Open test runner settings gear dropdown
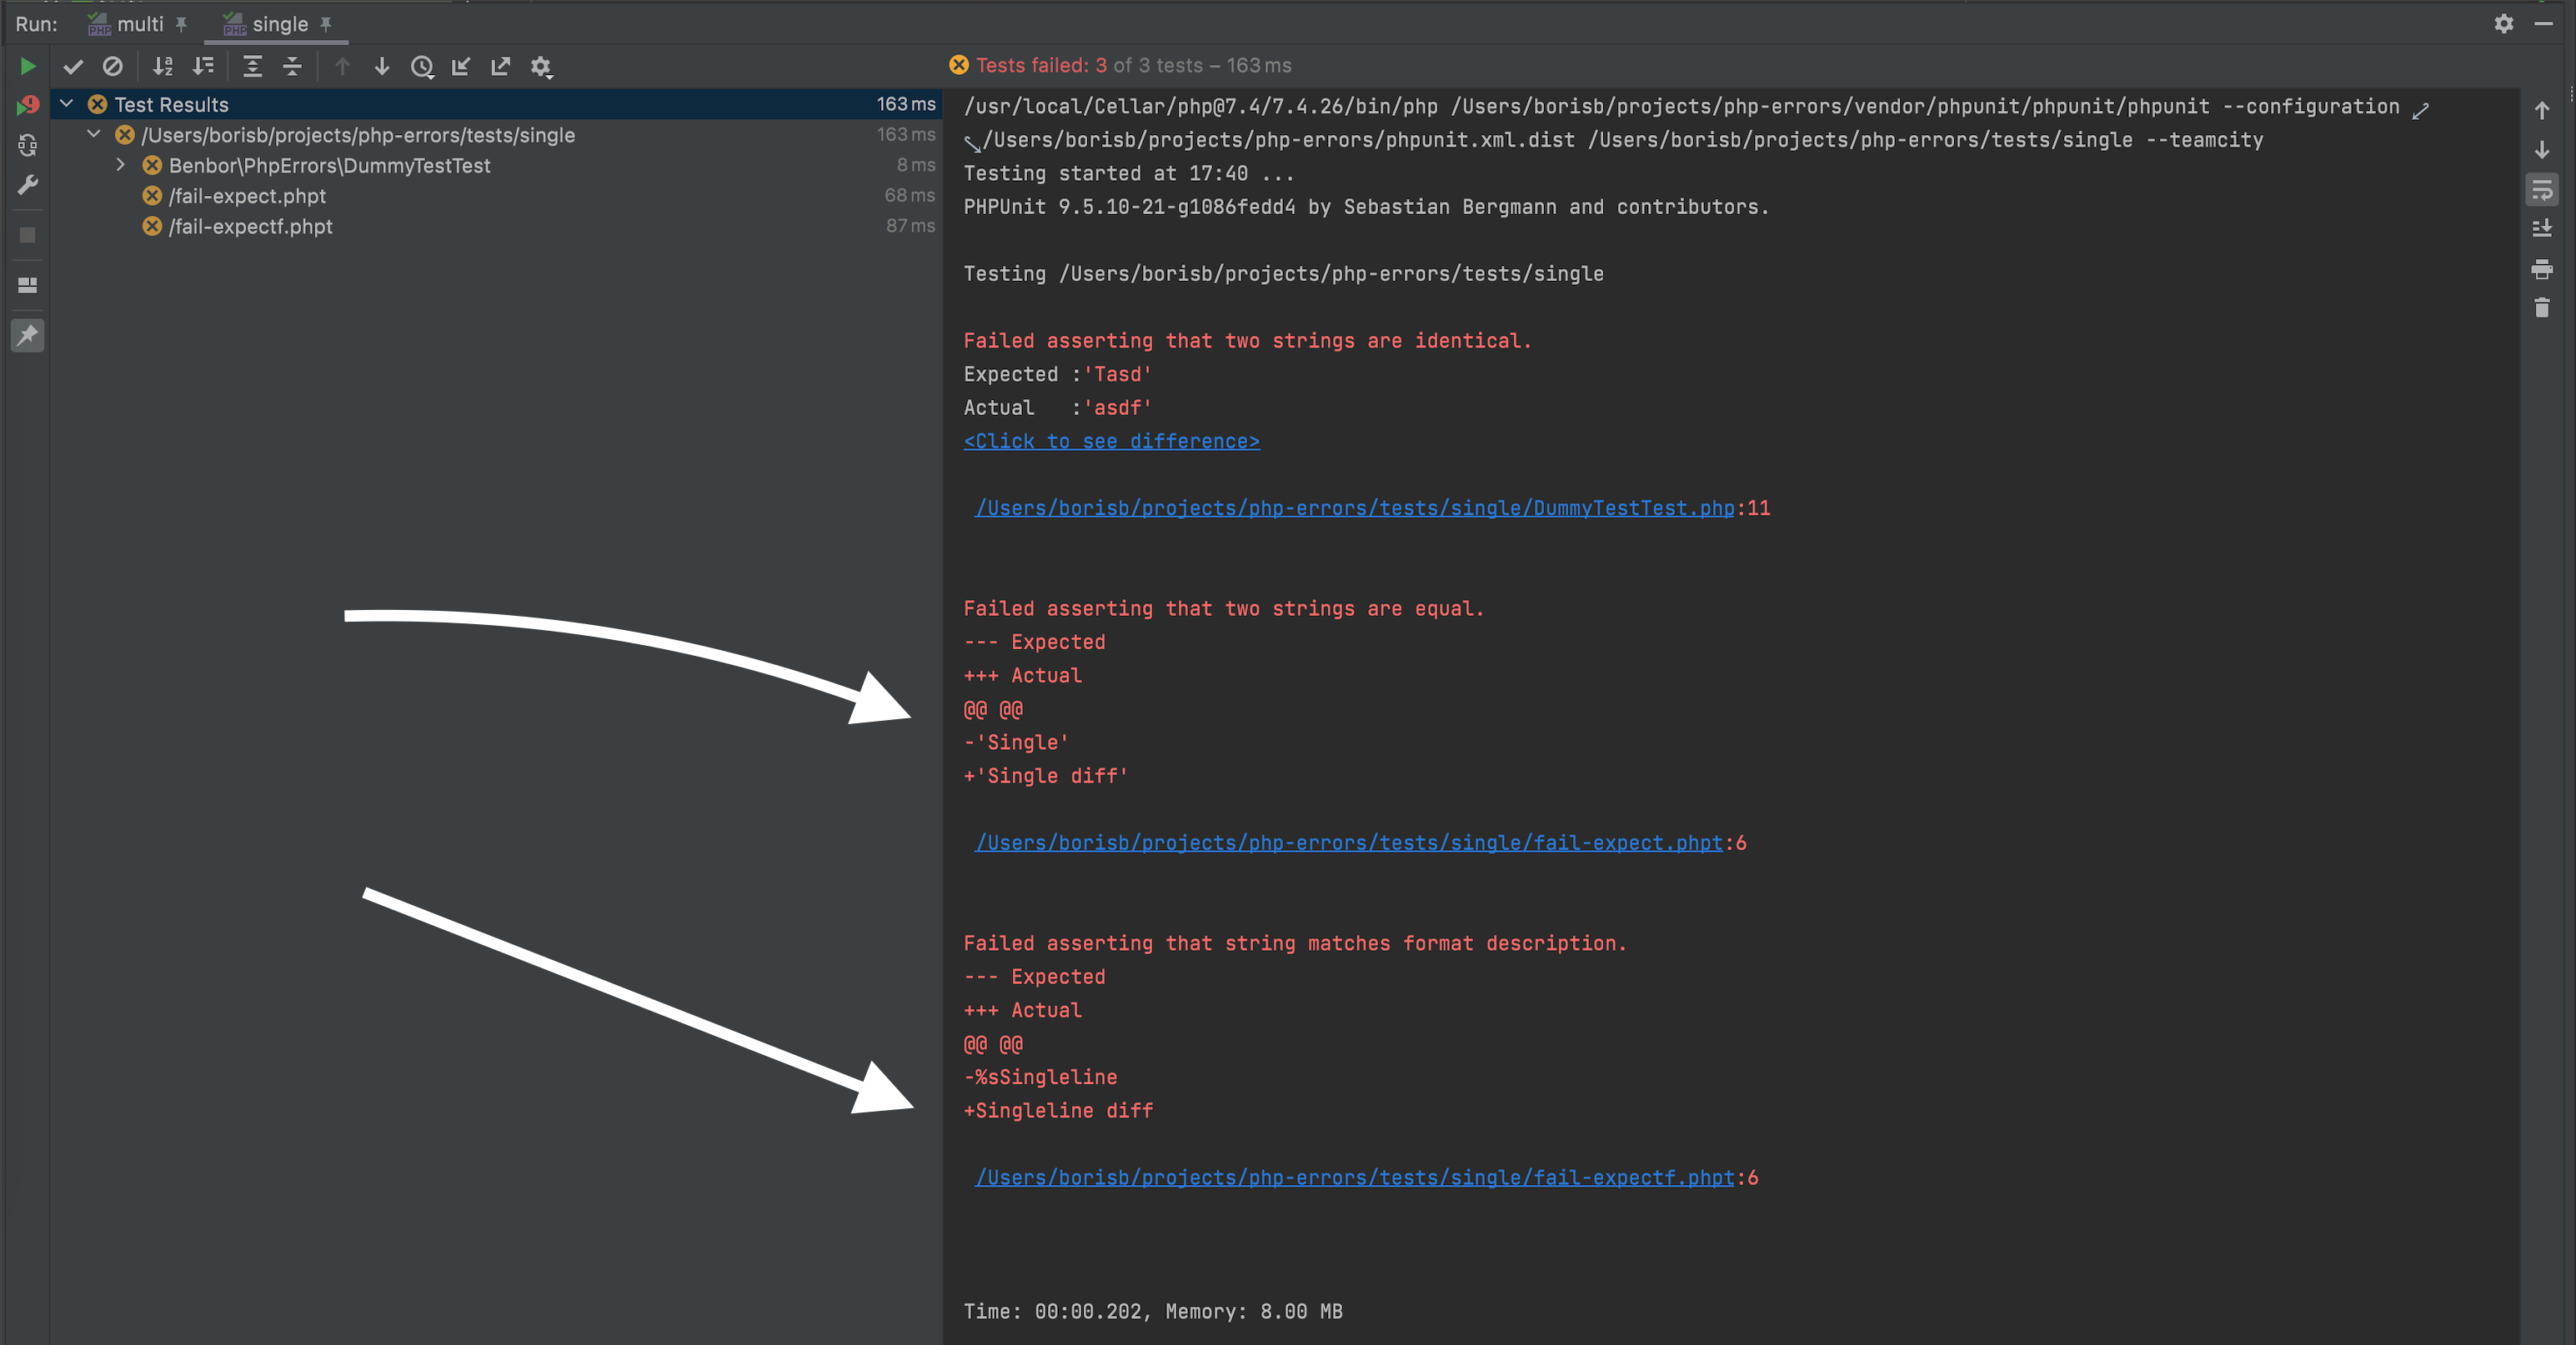 point(541,67)
